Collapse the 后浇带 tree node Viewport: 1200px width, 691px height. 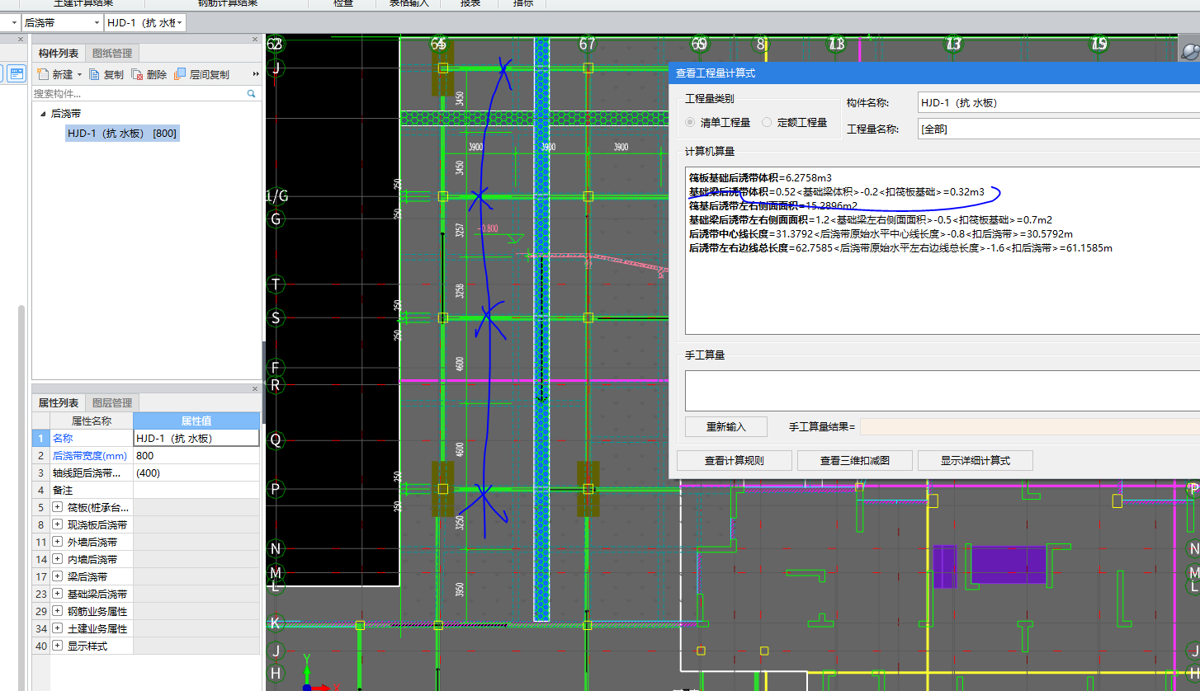pos(43,114)
